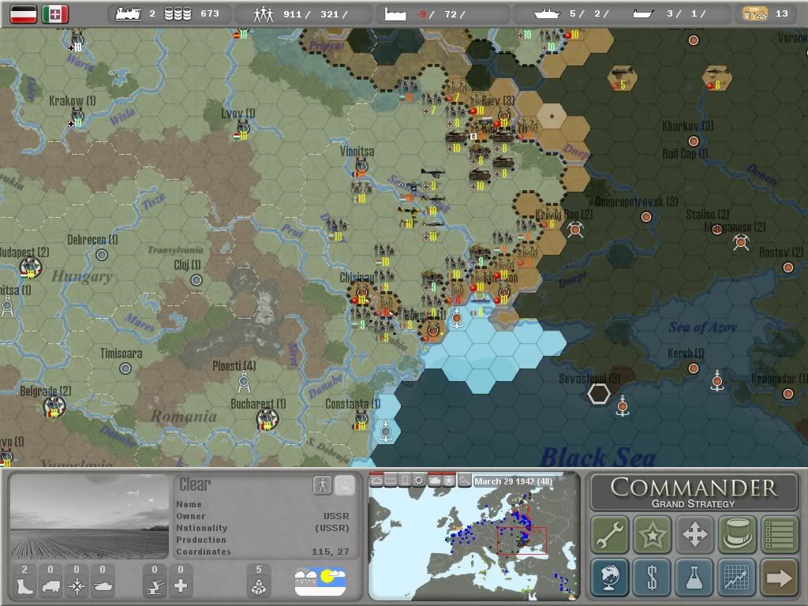Click the factory production points icon

[x=395, y=14]
